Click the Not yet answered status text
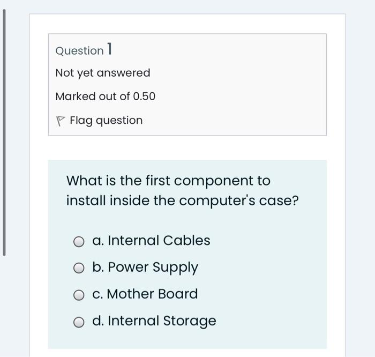The width and height of the screenshot is (375, 357). (103, 73)
